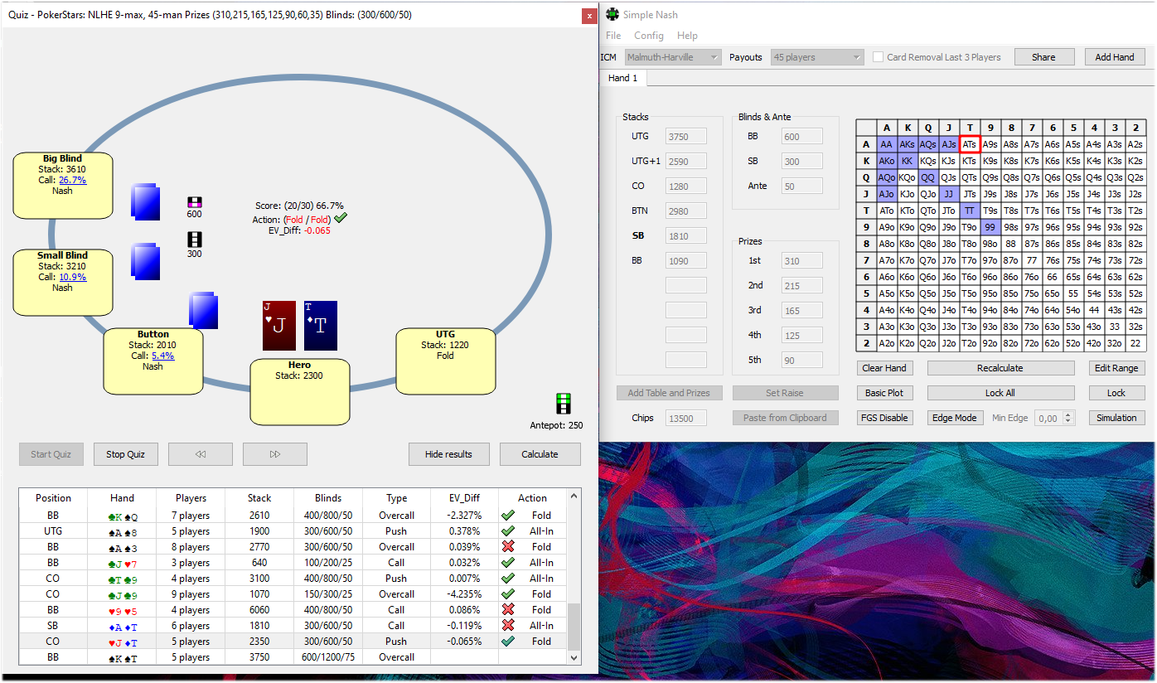1157x683 pixels.
Task: Select the Hand 1 tab
Action: pyautogui.click(x=623, y=78)
